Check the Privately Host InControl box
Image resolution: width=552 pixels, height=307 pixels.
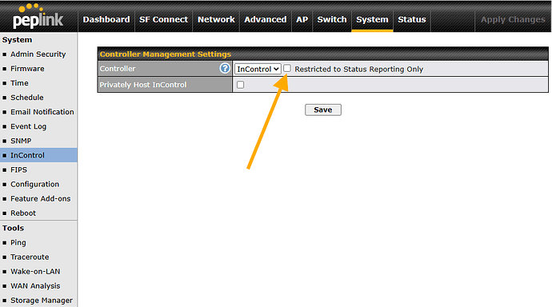coord(241,85)
